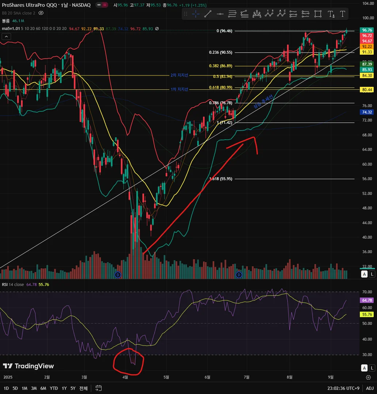Screen dimensions: 377x394
Task: Collapse the indicator legend with chevron
Action: [6, 37]
